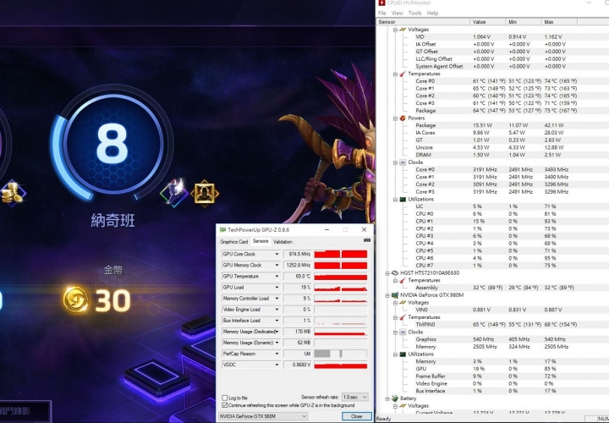Click the Powers flame icon in HWMonitor
609x423 pixels.
click(403, 118)
